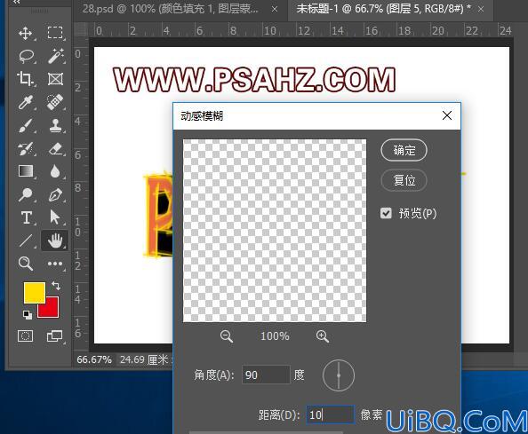Select the Crop tool
This screenshot has width=528, height=434.
pyautogui.click(x=25, y=79)
